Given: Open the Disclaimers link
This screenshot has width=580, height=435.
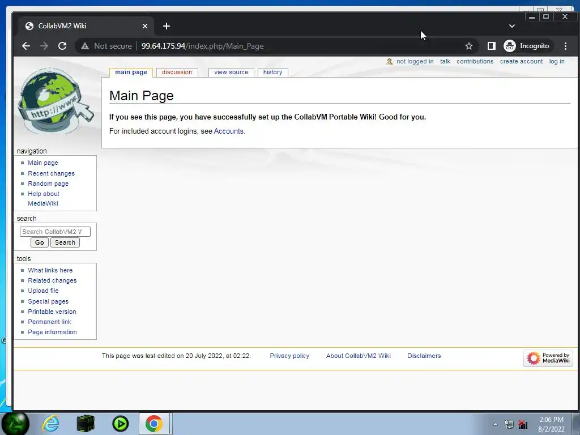Looking at the screenshot, I should [424, 356].
